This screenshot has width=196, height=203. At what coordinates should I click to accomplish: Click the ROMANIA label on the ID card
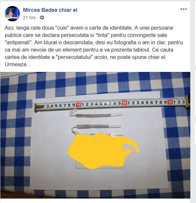point(118,136)
